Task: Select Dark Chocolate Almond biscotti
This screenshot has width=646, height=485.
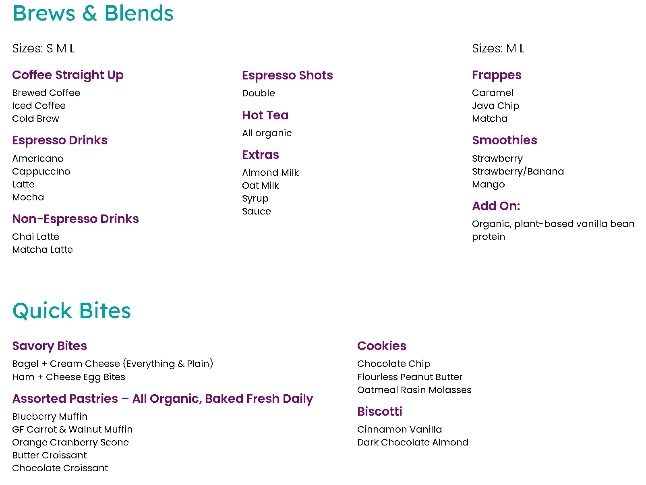Action: 412,442
